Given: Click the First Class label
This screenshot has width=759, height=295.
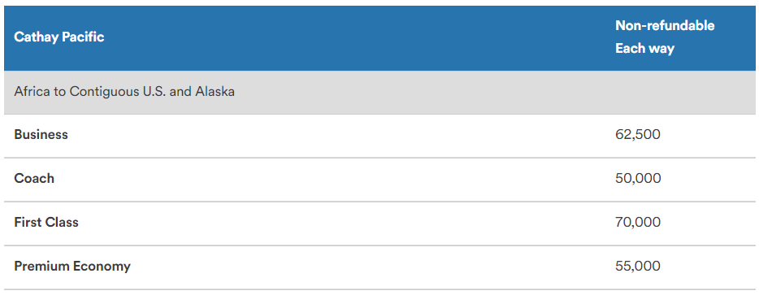Looking at the screenshot, I should pyautogui.click(x=46, y=223).
